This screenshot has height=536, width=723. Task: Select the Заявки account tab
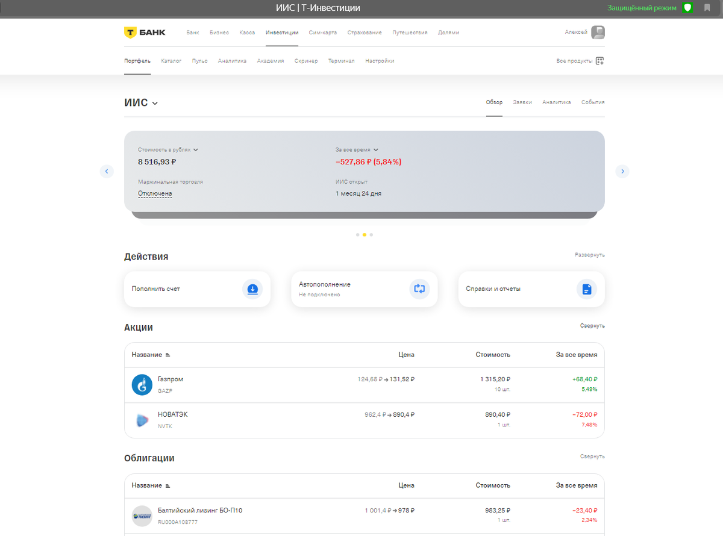pos(522,102)
